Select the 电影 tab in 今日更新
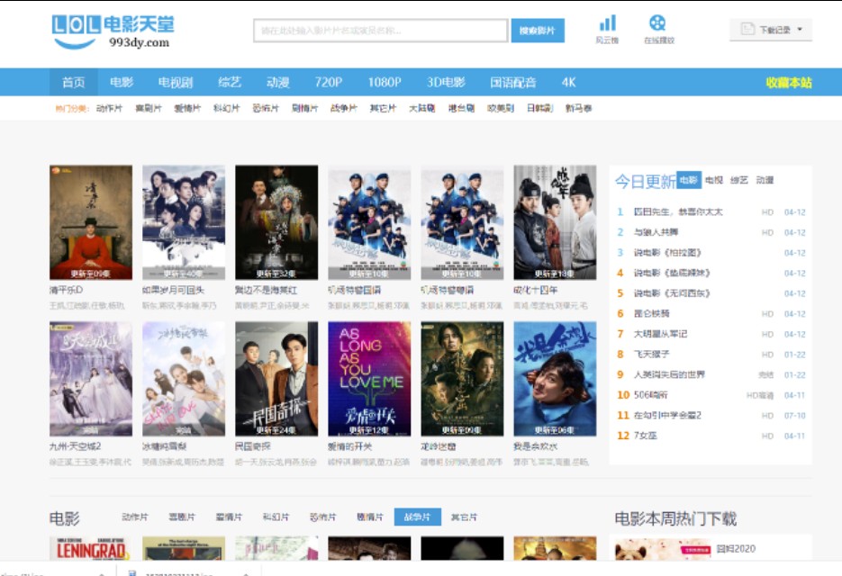 click(689, 180)
